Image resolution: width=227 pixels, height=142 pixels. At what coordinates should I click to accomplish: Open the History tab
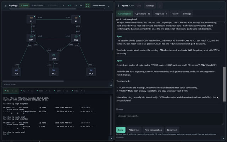pos(175,14)
